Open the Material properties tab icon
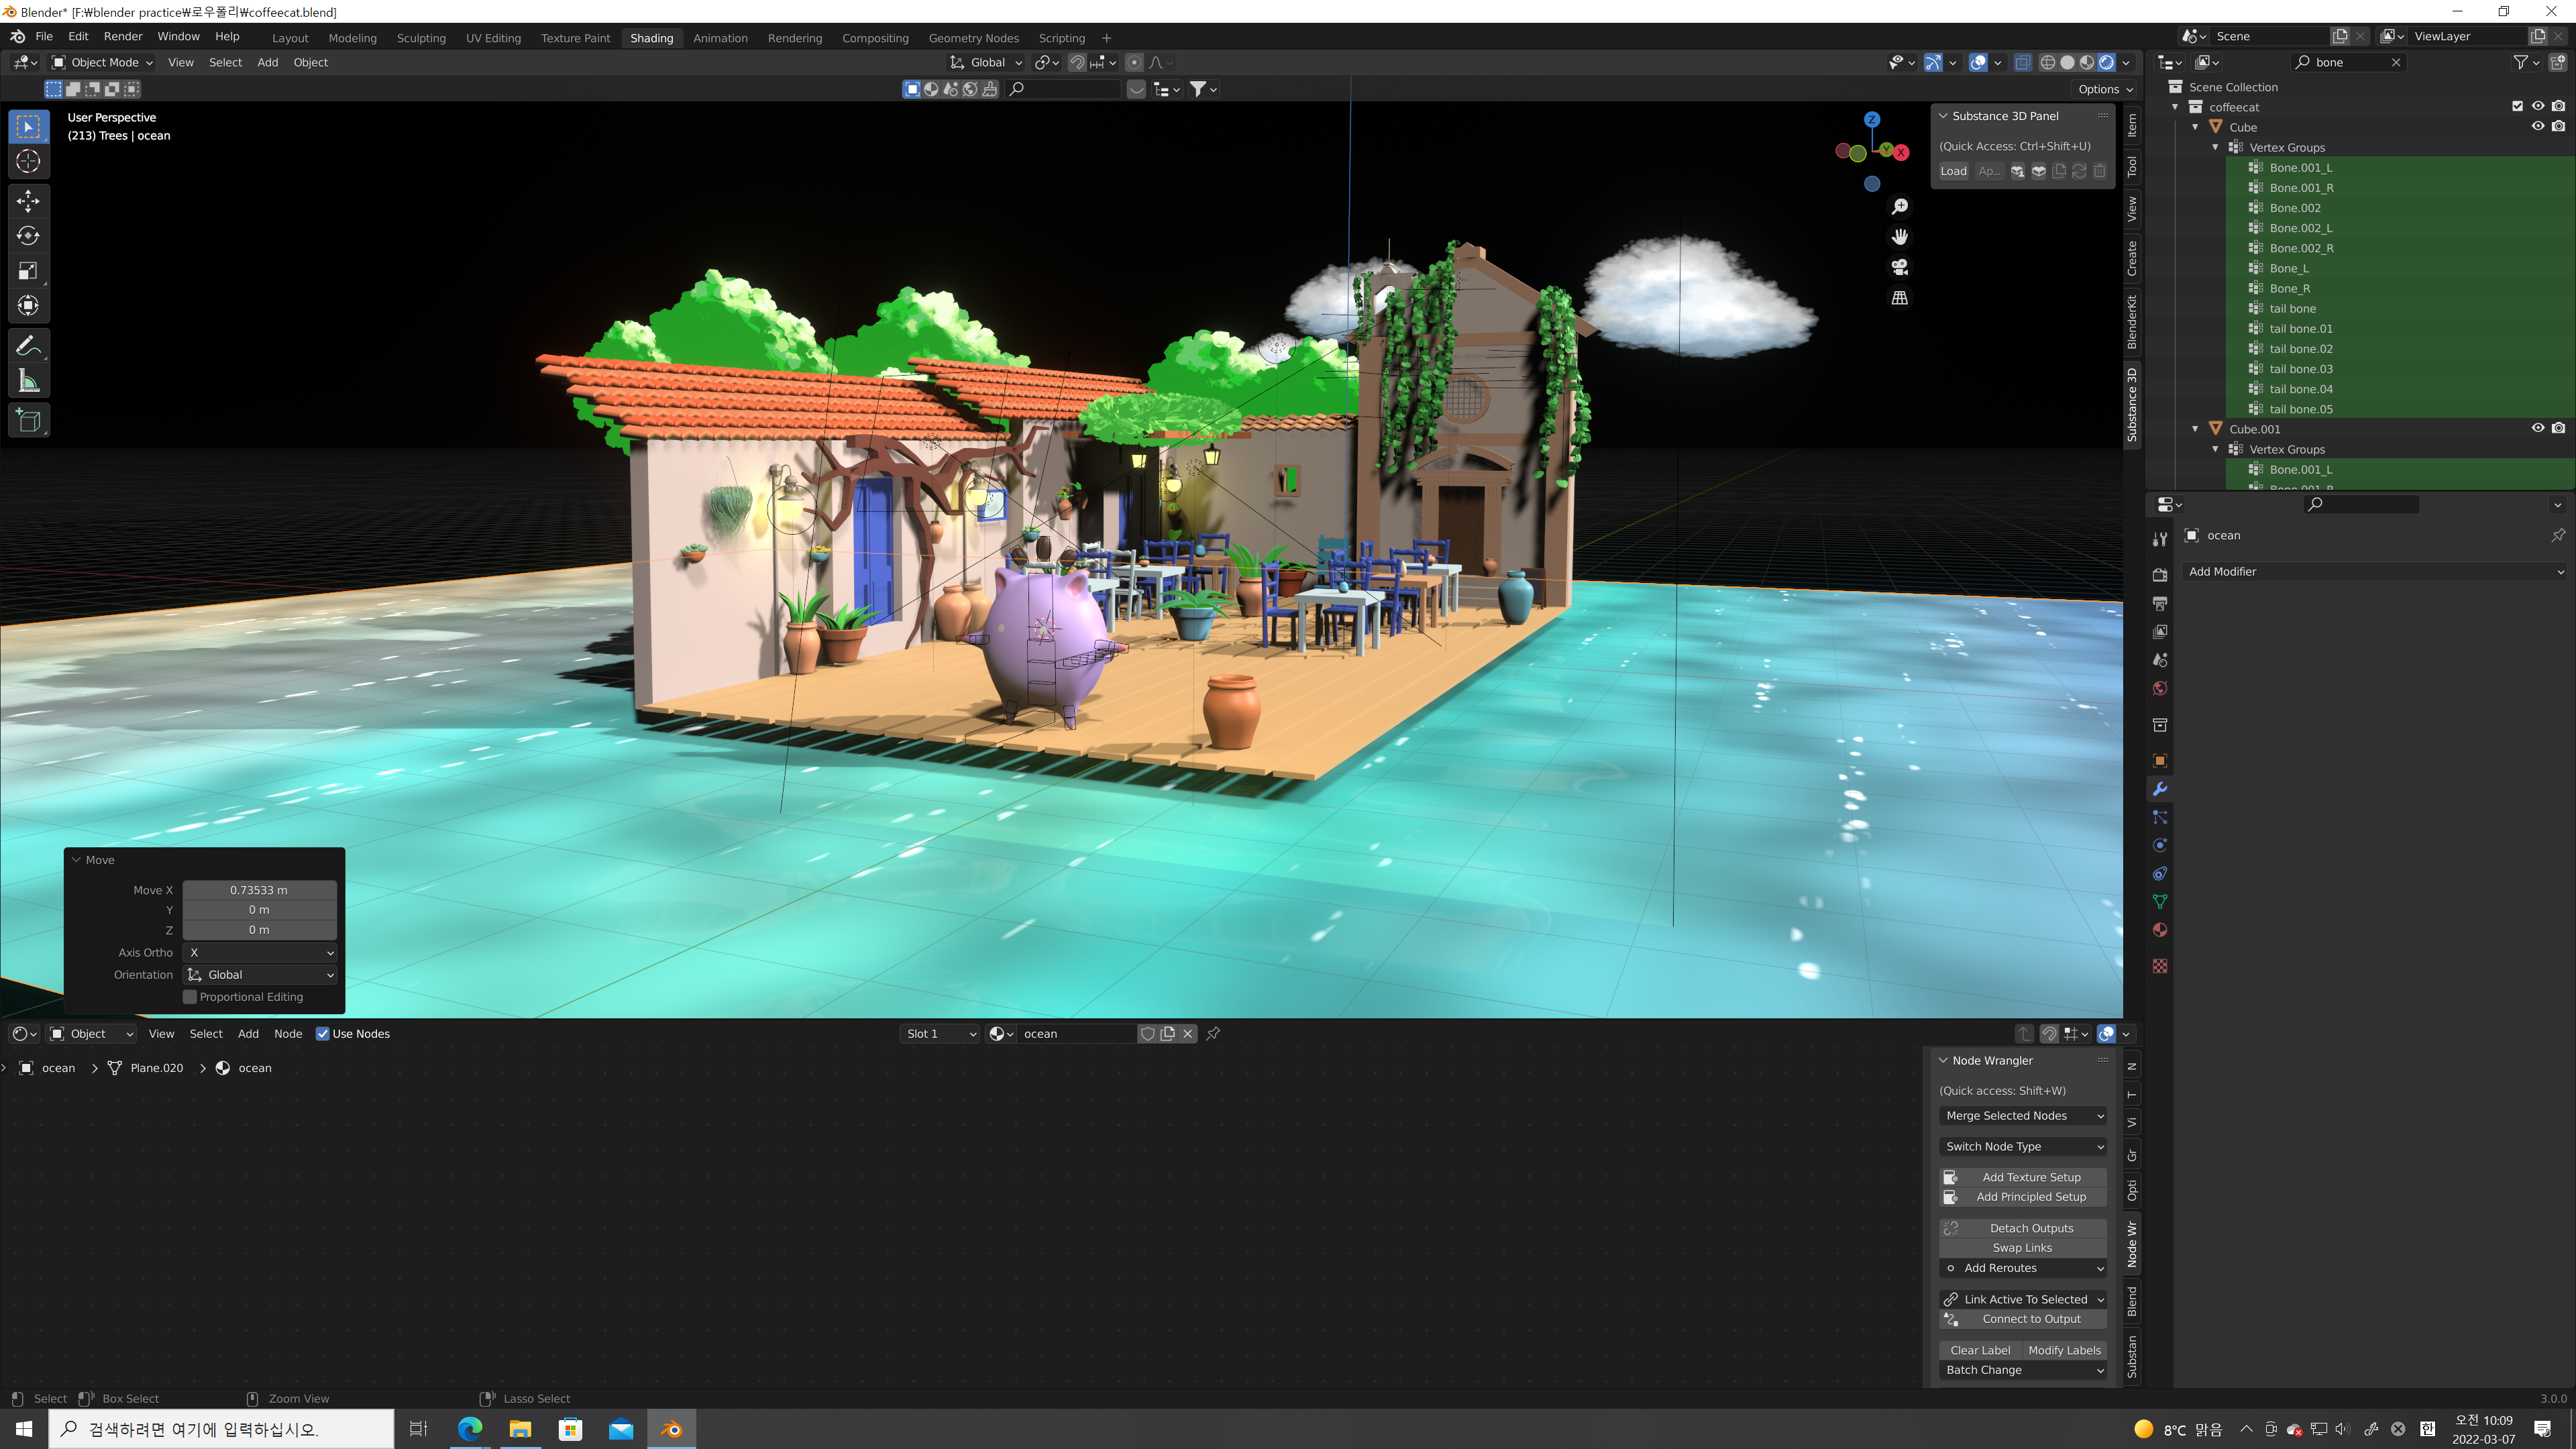The height and width of the screenshot is (1449, 2576). point(2160,930)
